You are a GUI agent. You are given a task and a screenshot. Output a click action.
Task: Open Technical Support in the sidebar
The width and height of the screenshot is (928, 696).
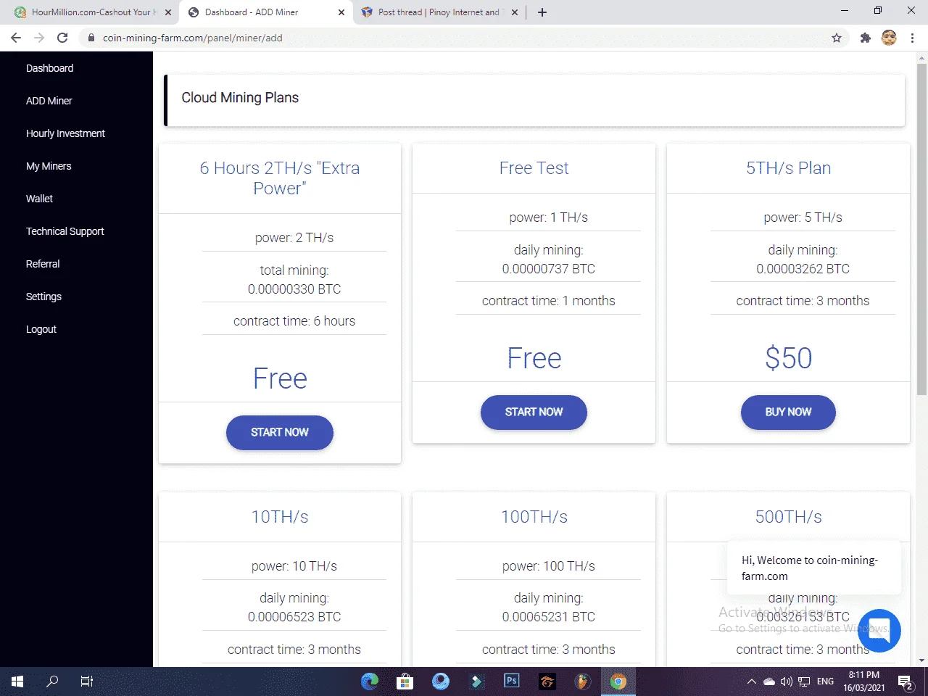click(x=65, y=231)
